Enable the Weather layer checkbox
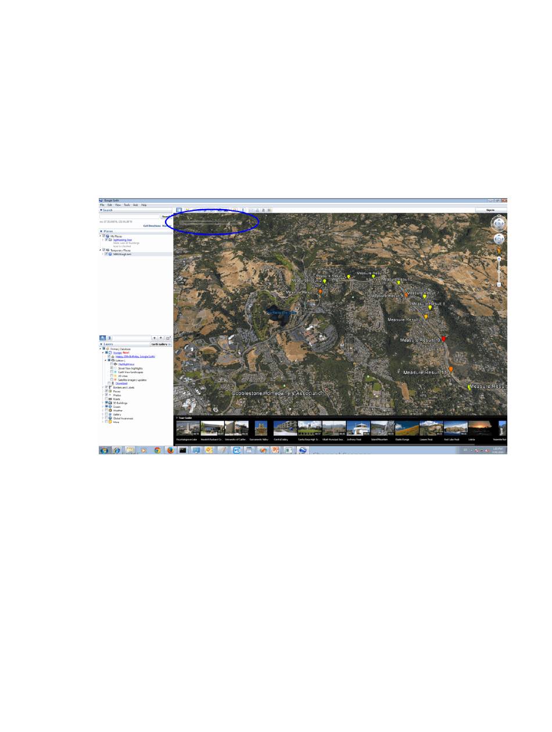The image size is (552, 732). tap(106, 410)
